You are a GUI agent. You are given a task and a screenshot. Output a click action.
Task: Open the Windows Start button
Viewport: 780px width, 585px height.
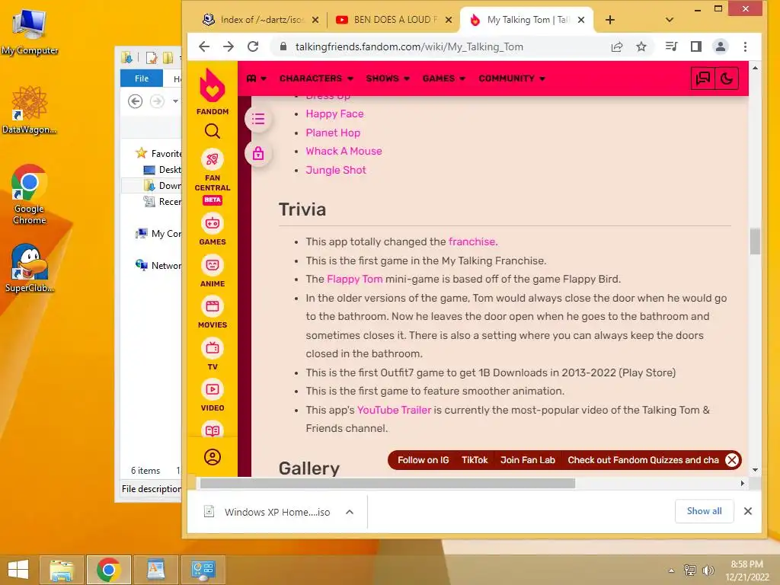pyautogui.click(x=18, y=570)
